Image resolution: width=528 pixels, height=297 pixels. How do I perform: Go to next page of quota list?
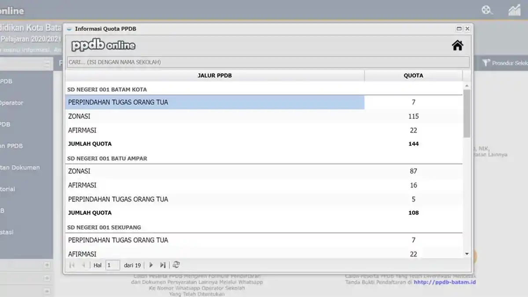(x=151, y=265)
